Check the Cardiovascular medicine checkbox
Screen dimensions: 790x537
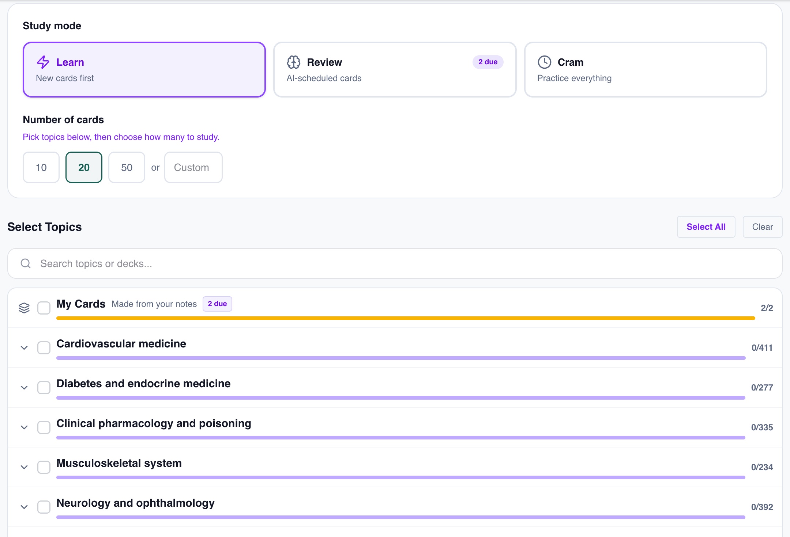[x=44, y=348]
